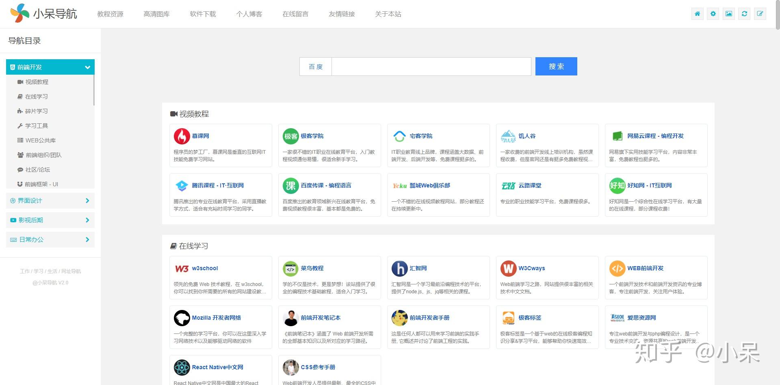Open the settings gear icon at top right
The width and height of the screenshot is (780, 385).
click(x=713, y=14)
